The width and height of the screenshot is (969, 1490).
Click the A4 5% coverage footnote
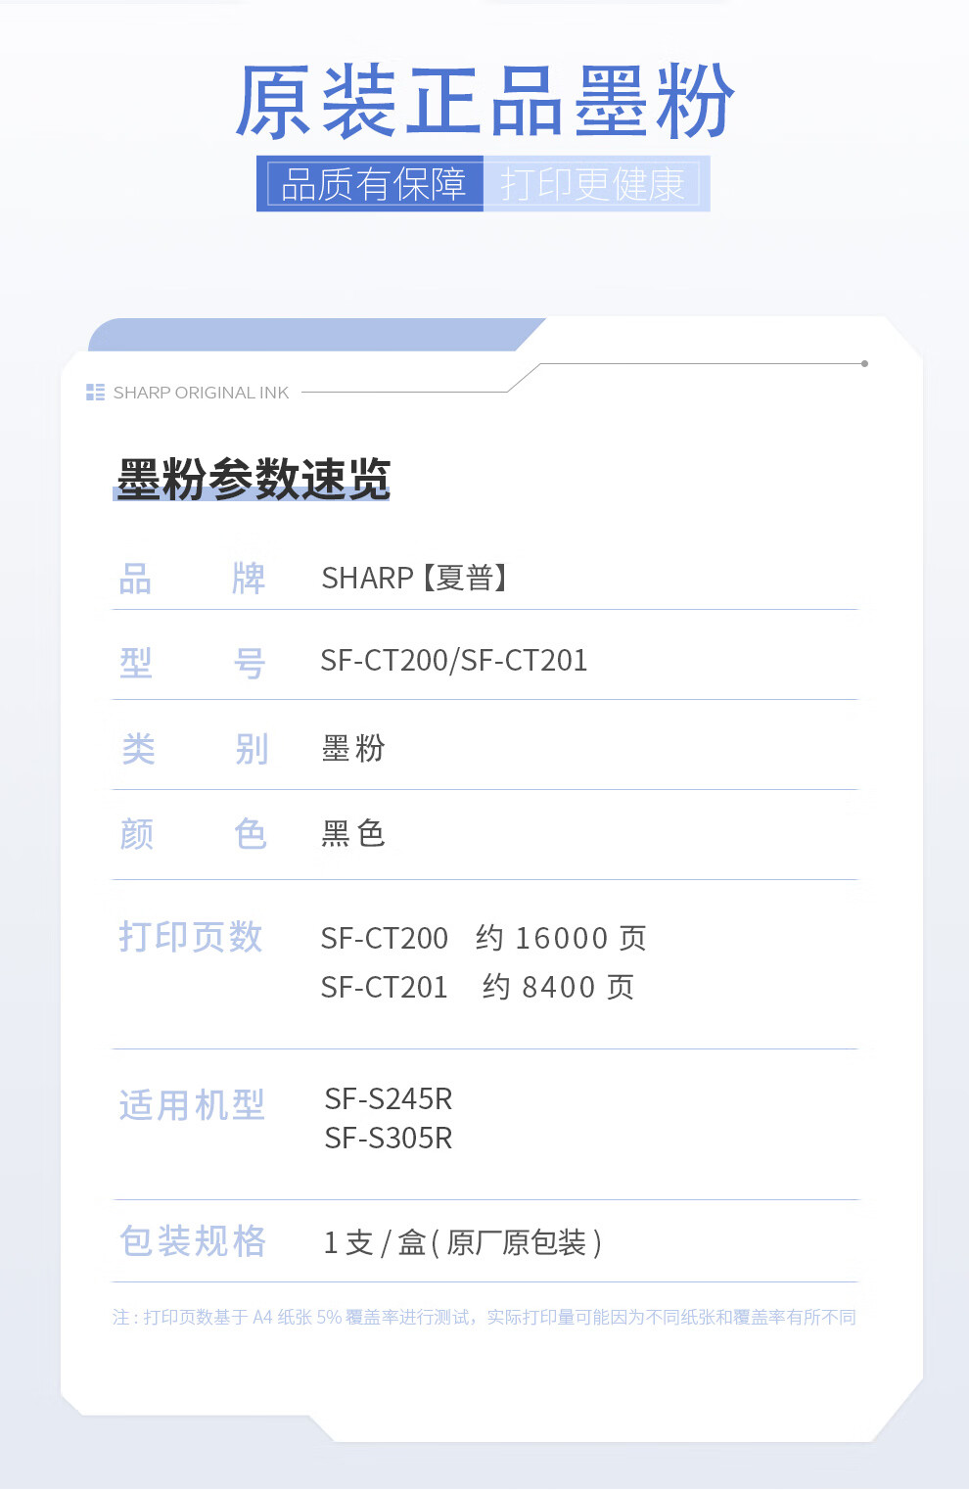click(x=484, y=1318)
